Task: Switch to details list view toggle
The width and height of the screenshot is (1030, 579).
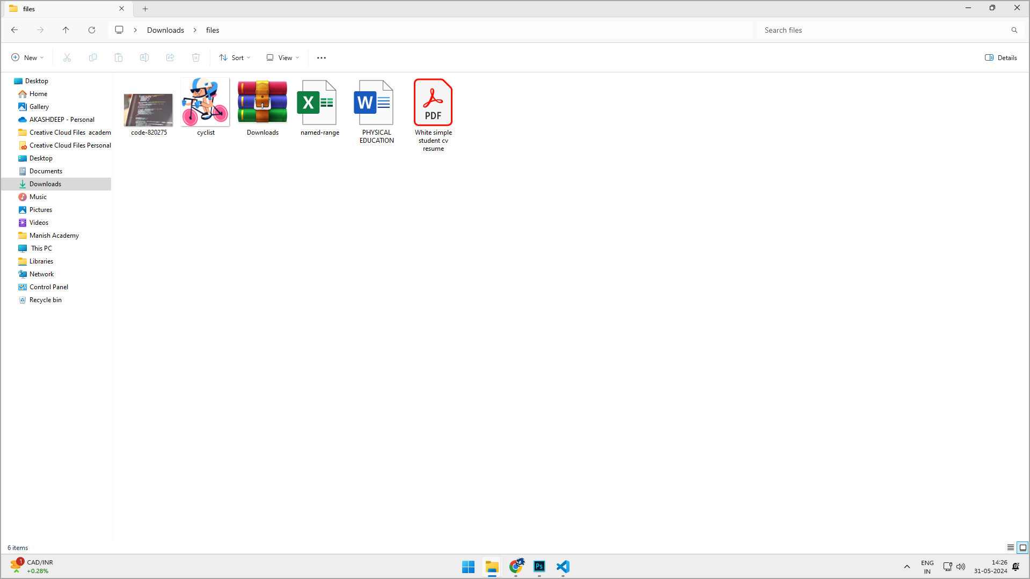Action: tap(1010, 548)
